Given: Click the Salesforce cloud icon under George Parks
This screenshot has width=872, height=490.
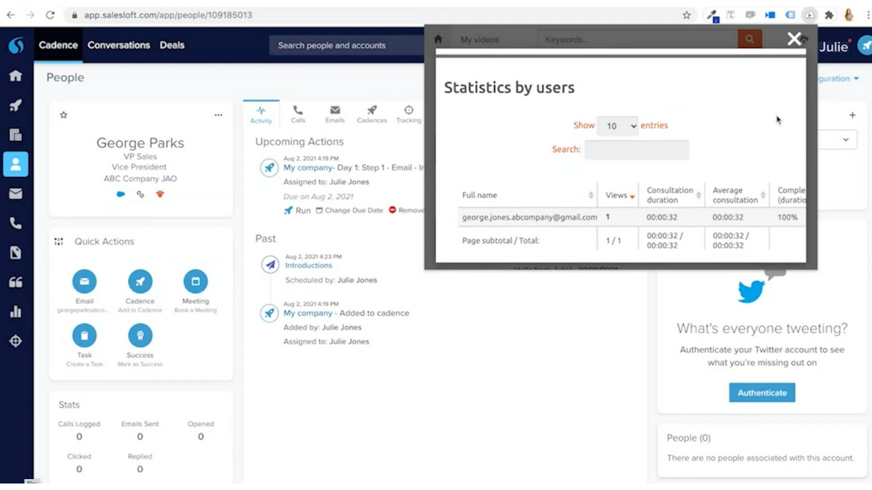Looking at the screenshot, I should [x=121, y=195].
